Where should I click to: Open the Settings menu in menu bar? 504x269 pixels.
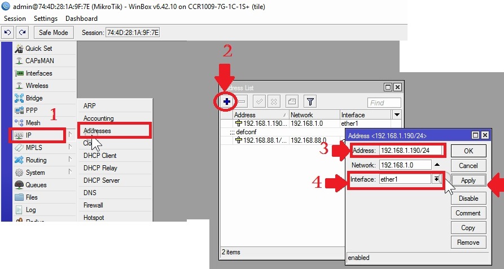tap(45, 19)
